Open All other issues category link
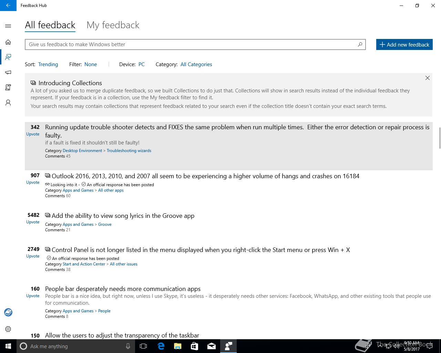441x353 pixels. coord(123,264)
